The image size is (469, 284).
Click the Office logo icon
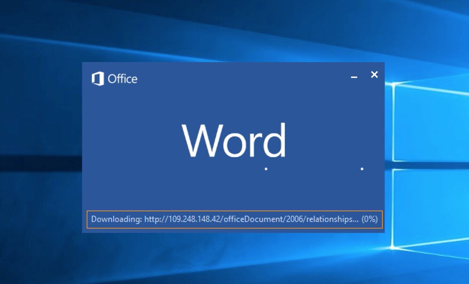coord(98,79)
